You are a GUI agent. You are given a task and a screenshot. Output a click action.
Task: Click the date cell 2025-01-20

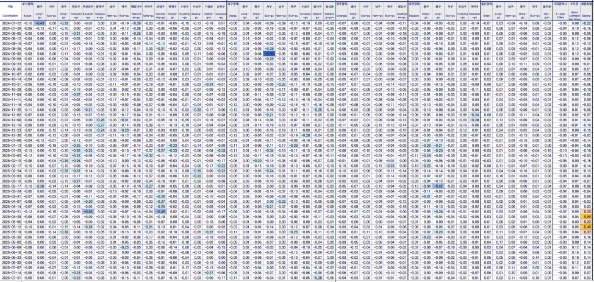click(x=10, y=150)
